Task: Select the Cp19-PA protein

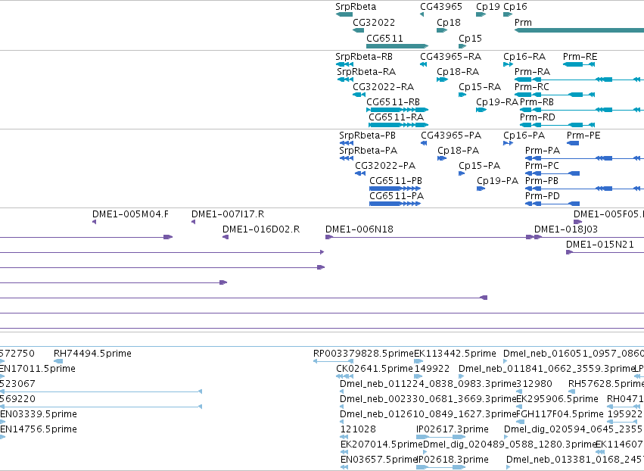Action: (481, 189)
